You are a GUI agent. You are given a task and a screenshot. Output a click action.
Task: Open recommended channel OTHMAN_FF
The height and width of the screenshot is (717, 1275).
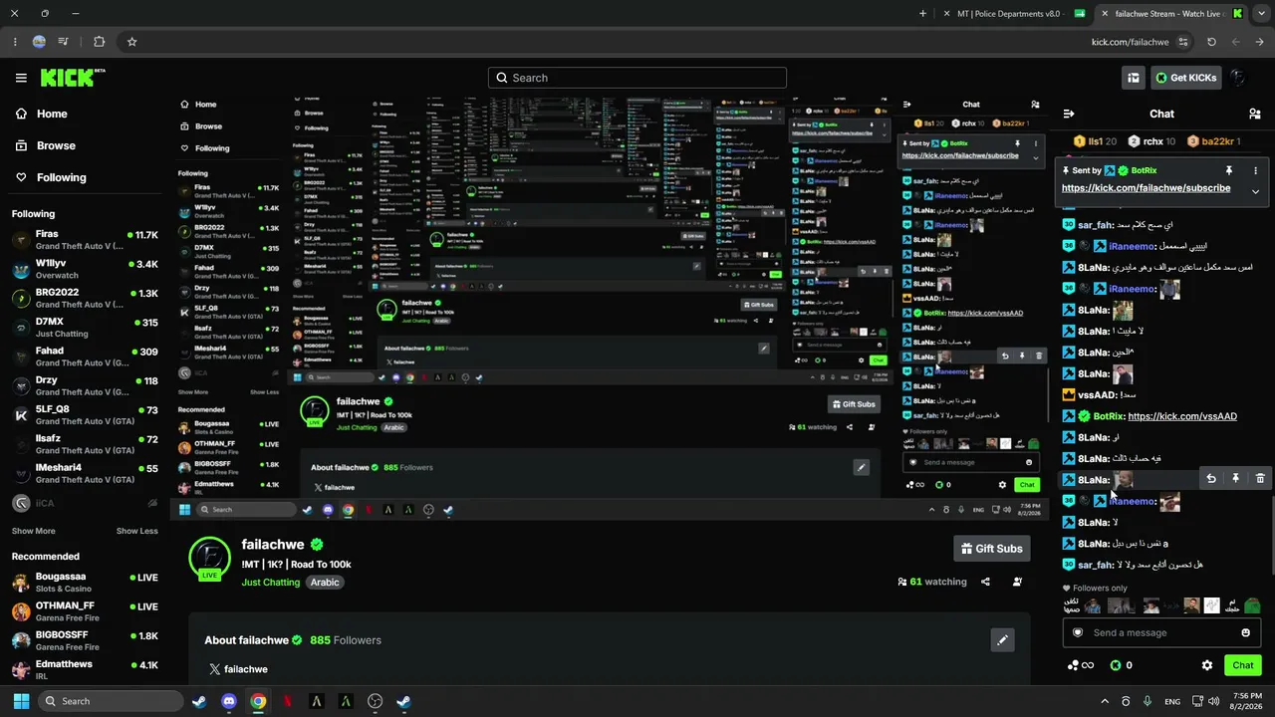coord(84,611)
